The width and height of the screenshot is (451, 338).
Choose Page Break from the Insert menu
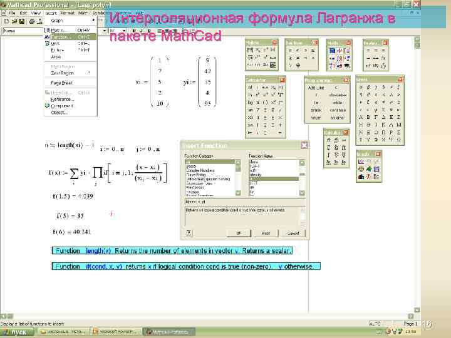coord(70,83)
